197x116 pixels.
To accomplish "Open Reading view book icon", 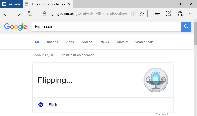I will click(133, 14).
